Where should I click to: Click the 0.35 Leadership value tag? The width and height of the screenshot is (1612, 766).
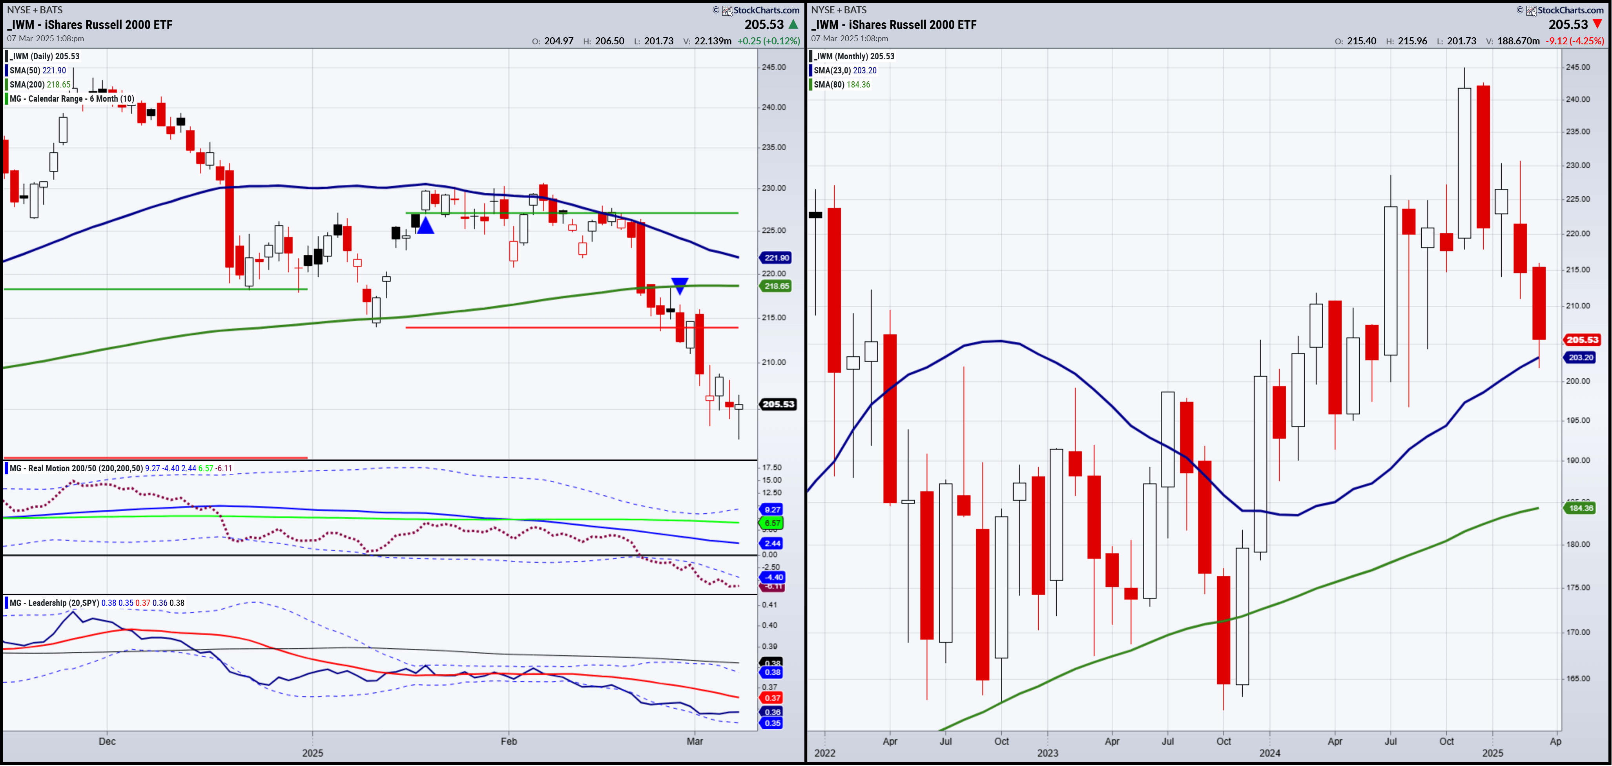(x=771, y=724)
